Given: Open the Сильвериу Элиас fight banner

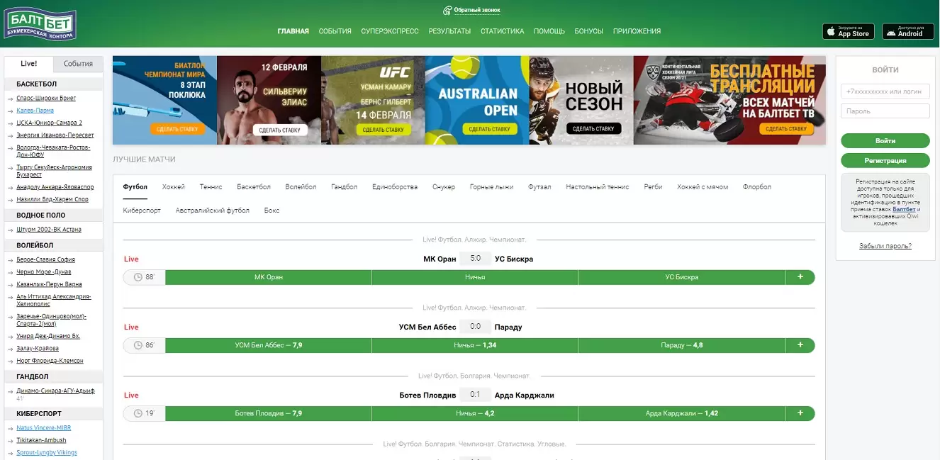Looking at the screenshot, I should tap(269, 100).
